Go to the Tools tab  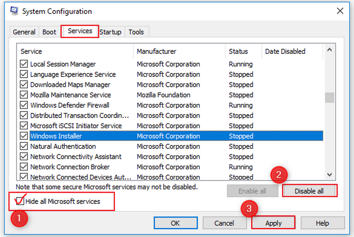[x=136, y=32]
